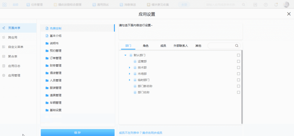Collapse the 默认部门 tree node
Image resolution: width=294 pixels, height=136 pixels.
[125, 55]
